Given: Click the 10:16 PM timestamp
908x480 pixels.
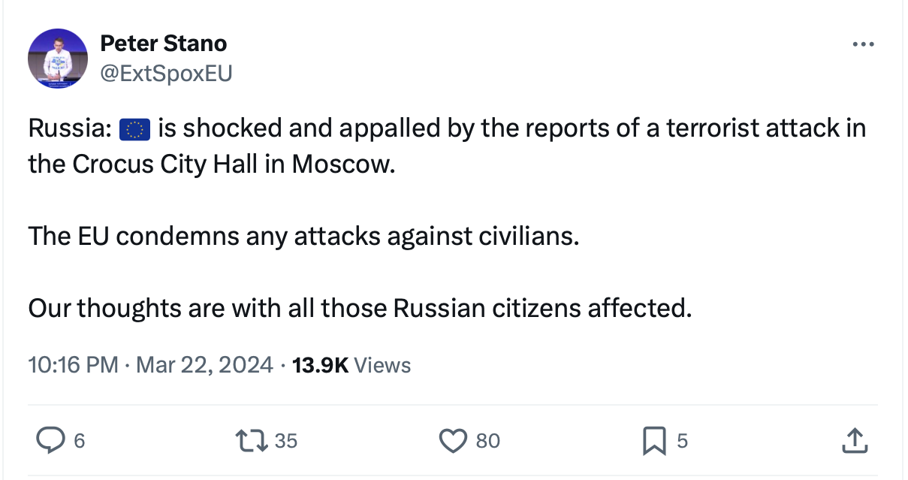Looking at the screenshot, I should [73, 365].
